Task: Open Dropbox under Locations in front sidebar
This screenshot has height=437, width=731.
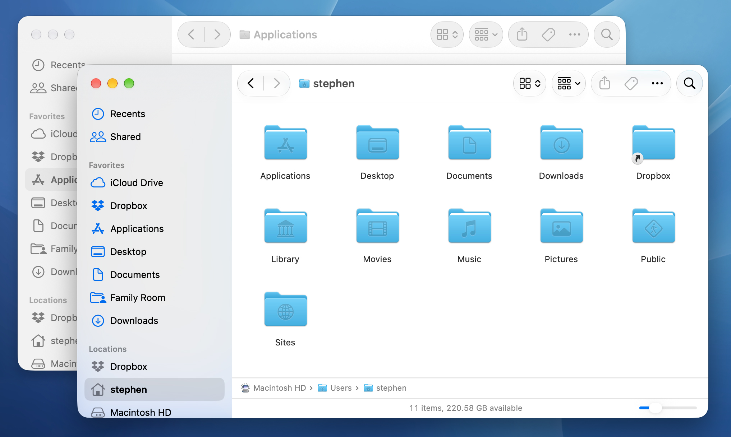Action: (x=155, y=367)
